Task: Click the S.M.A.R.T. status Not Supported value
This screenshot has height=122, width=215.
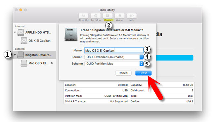Action: pyautogui.click(x=119, y=101)
